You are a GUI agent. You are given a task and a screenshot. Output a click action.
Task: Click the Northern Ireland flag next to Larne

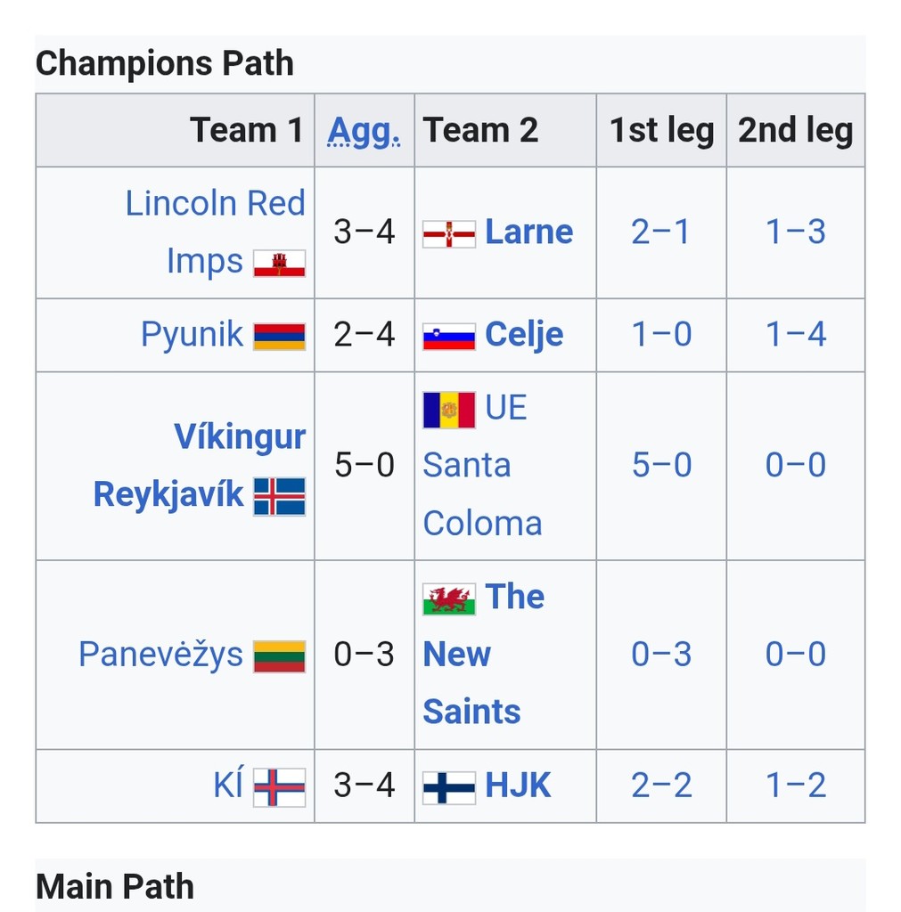pos(449,234)
